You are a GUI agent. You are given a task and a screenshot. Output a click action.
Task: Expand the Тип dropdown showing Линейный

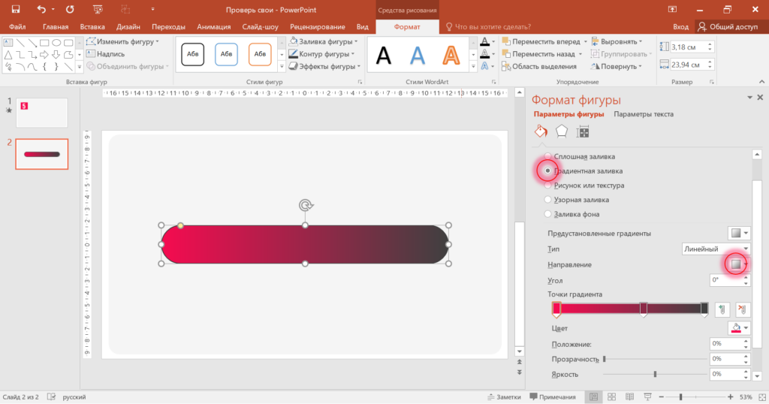point(715,249)
